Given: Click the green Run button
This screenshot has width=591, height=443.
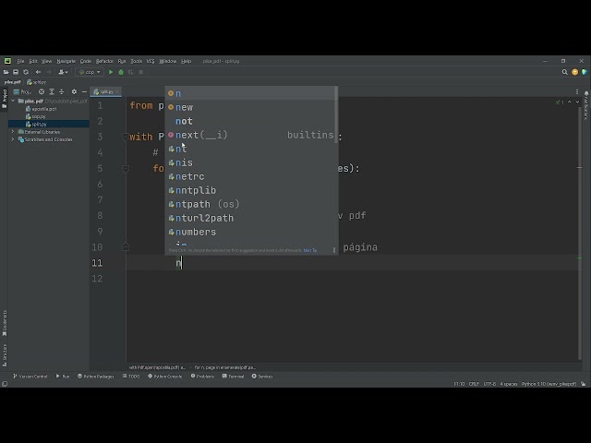Looking at the screenshot, I should [x=111, y=72].
